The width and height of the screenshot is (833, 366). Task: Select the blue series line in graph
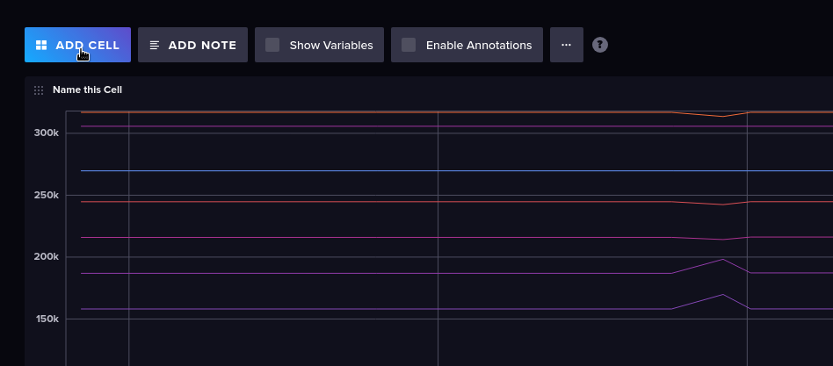point(351,170)
